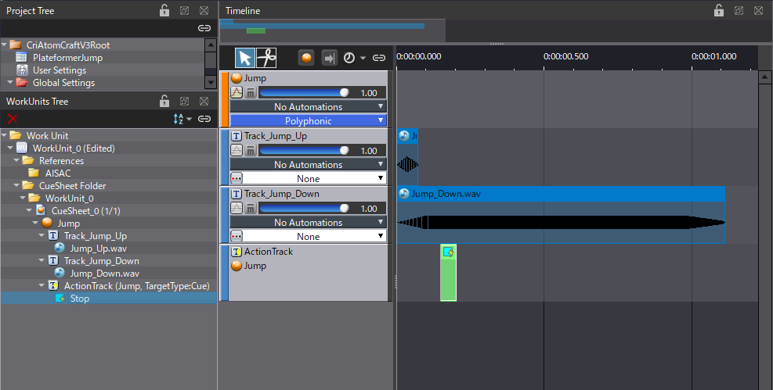The height and width of the screenshot is (390, 773).
Task: Click Track_Jump_Up track type icon in timeline
Action: click(237, 136)
